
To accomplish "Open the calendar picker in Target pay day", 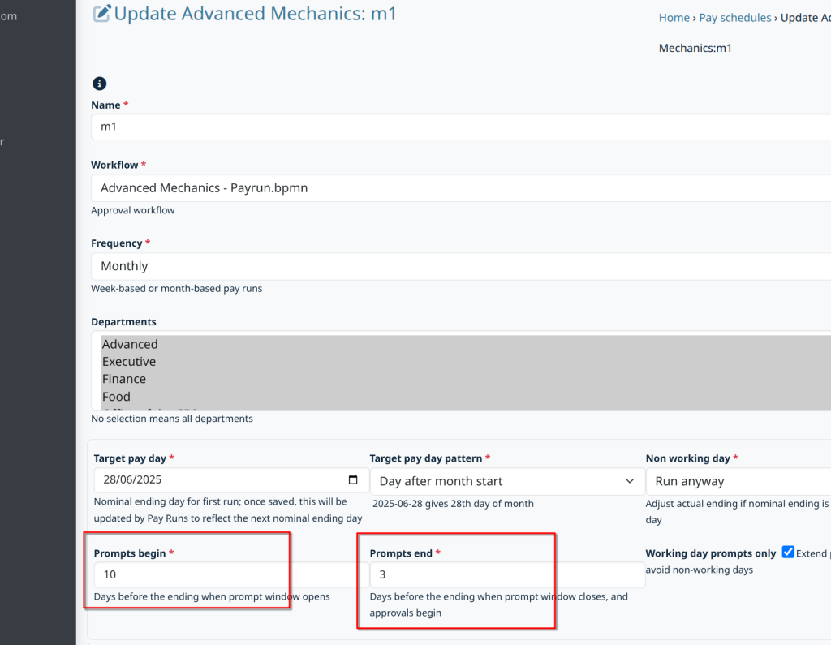I will [x=352, y=480].
